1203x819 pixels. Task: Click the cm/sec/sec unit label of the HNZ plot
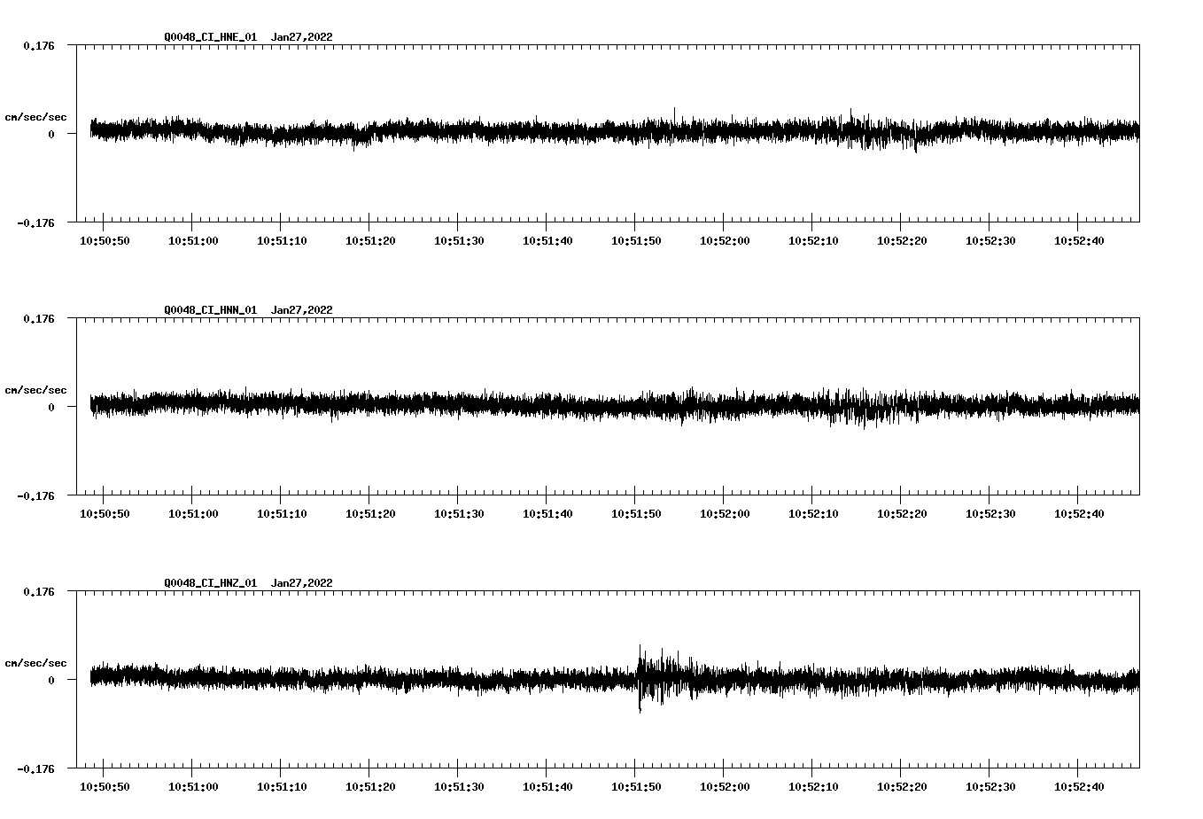(x=35, y=663)
